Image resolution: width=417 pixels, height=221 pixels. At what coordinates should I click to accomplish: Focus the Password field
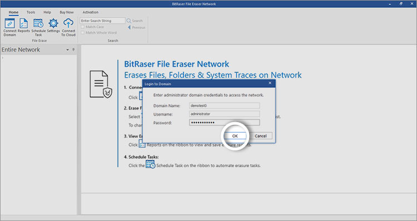coord(224,123)
